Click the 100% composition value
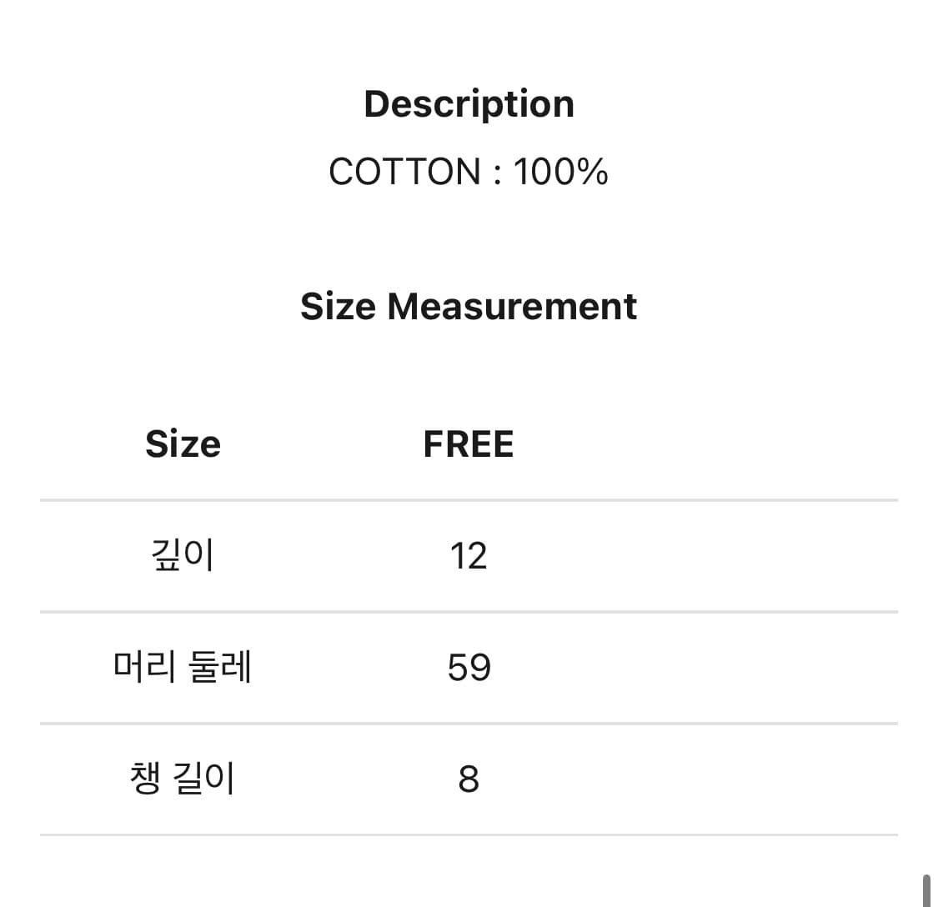This screenshot has height=907, width=938. pos(560,172)
